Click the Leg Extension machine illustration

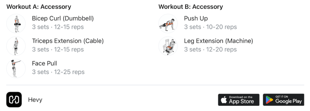click(x=168, y=46)
